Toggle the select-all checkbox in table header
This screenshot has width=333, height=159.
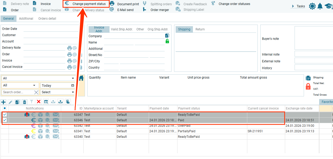coord(5,108)
